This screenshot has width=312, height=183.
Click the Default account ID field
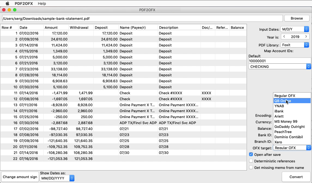pos(280,61)
